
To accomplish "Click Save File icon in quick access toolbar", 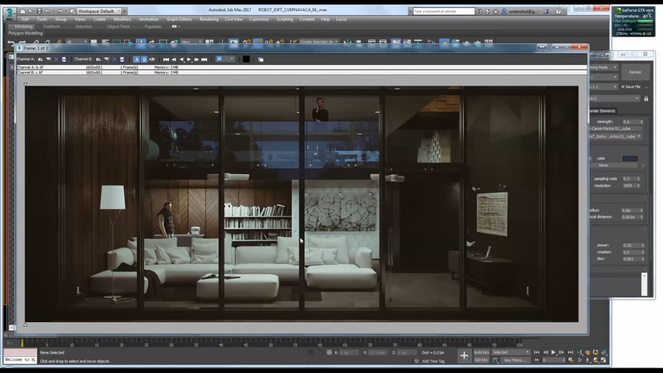I will pyautogui.click(x=39, y=11).
